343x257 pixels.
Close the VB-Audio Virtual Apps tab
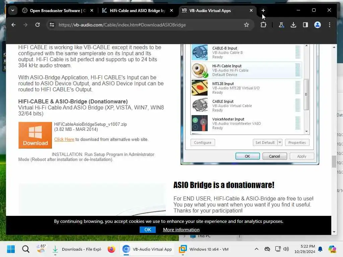click(251, 10)
